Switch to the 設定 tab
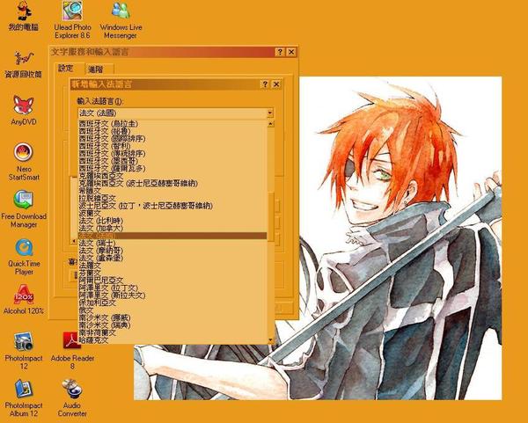 [66, 69]
